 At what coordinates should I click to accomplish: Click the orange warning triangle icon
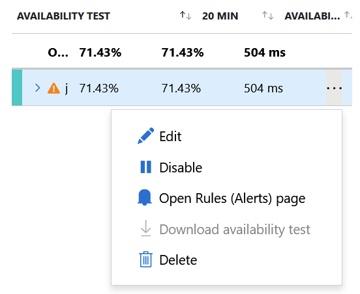[53, 88]
